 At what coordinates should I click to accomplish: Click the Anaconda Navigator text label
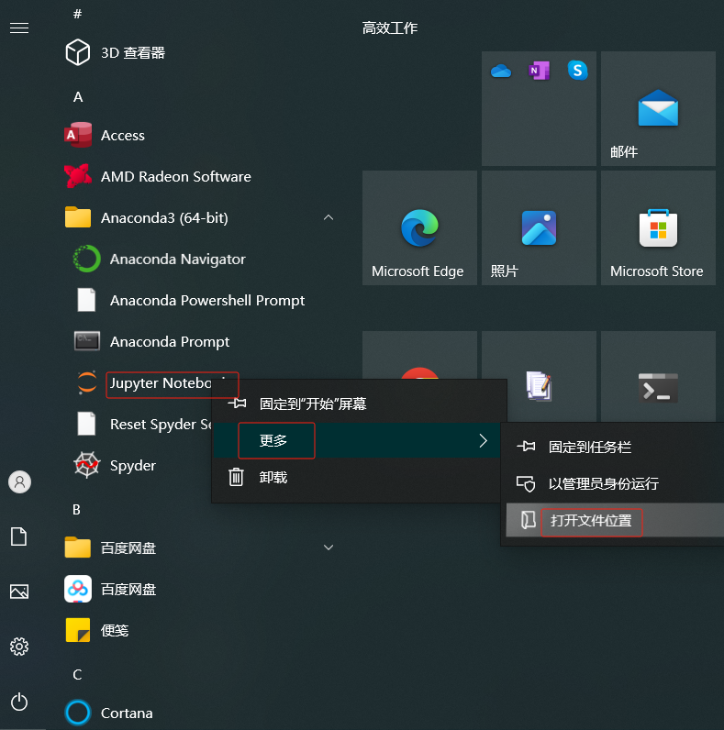coord(177,259)
